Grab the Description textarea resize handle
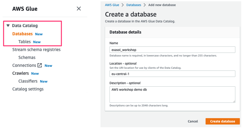This screenshot has width=242, height=128. click(234, 101)
